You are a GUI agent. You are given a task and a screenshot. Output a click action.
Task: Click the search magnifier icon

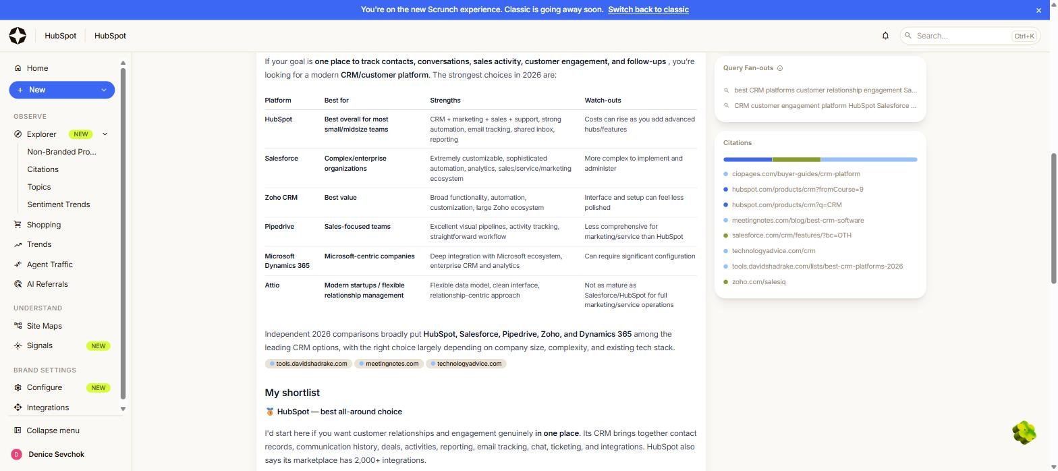908,36
